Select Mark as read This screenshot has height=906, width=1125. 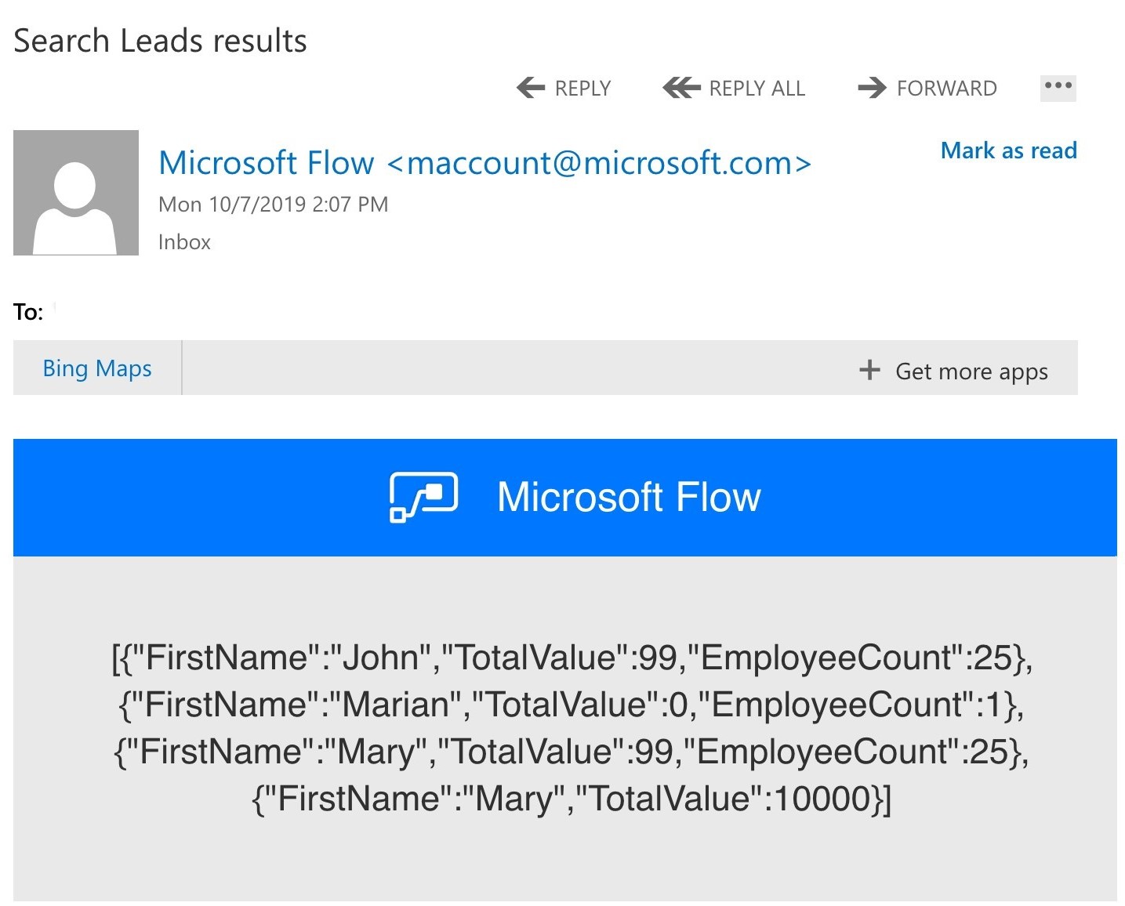(1008, 150)
